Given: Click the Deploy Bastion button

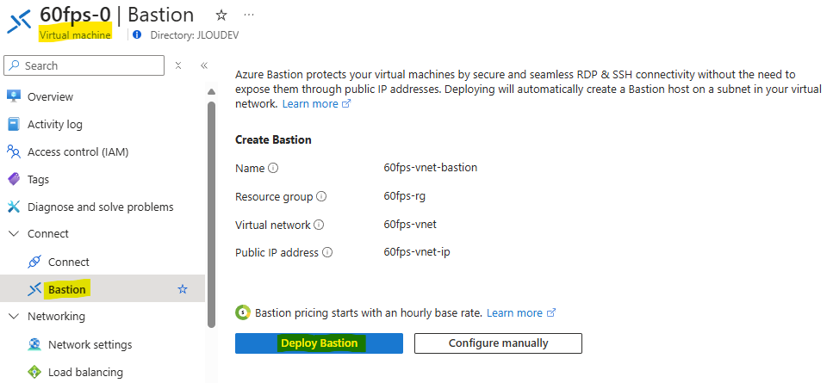Looking at the screenshot, I should [x=319, y=343].
